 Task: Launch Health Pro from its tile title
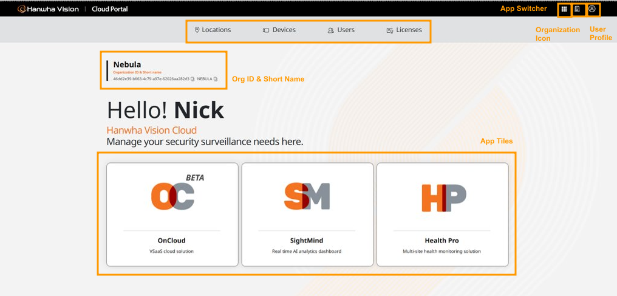(x=442, y=241)
